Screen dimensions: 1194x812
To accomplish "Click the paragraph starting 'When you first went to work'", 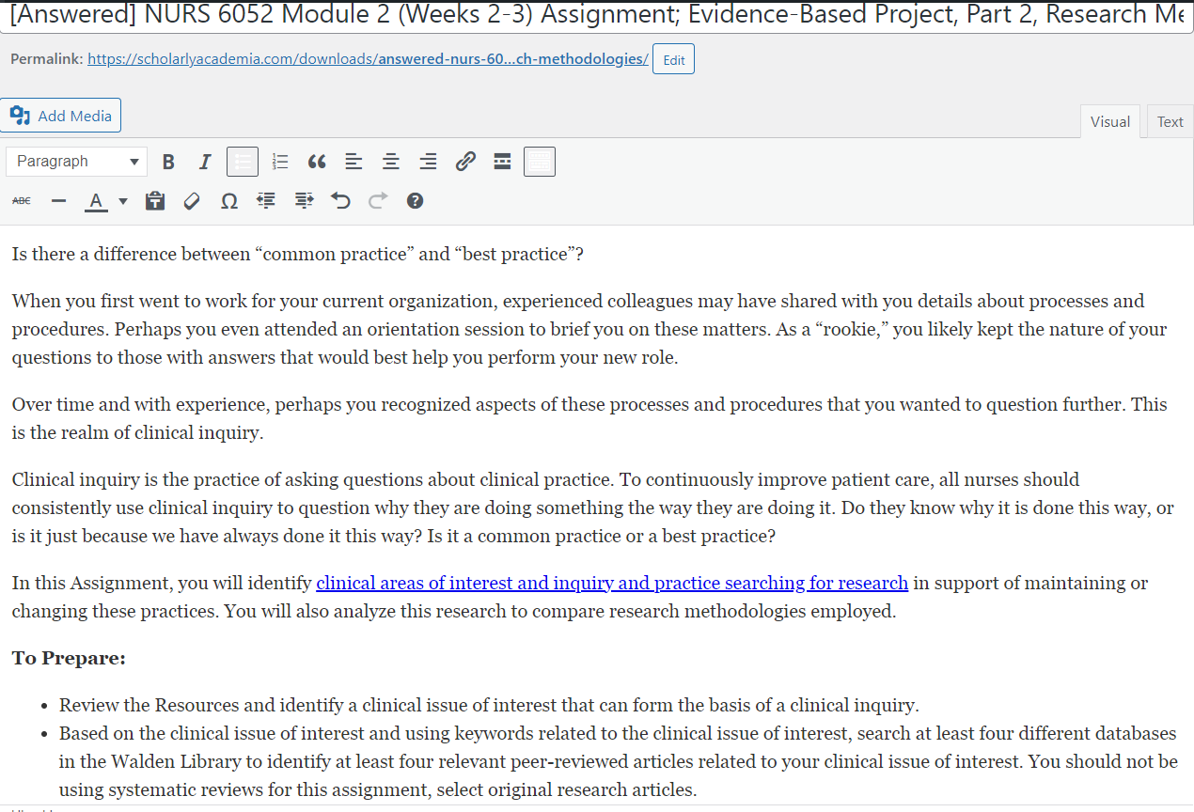I will [x=589, y=329].
